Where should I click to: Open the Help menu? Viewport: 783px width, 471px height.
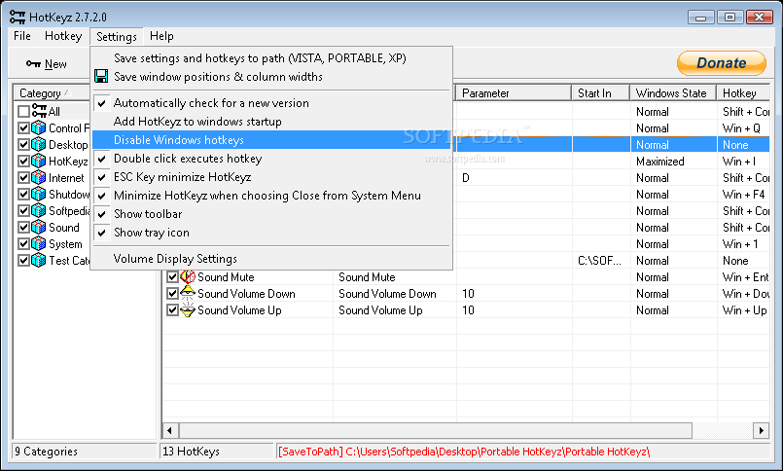coord(161,36)
